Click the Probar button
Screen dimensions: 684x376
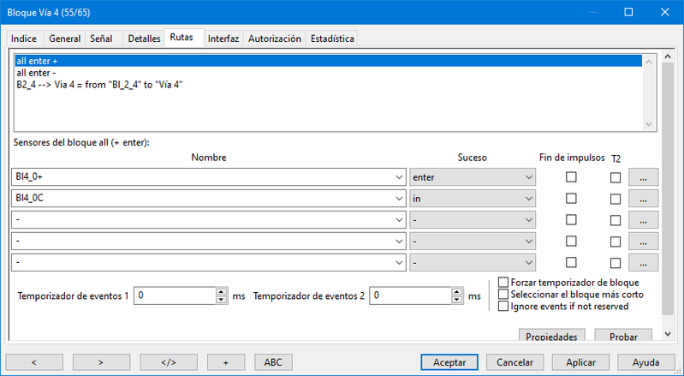coord(623,336)
